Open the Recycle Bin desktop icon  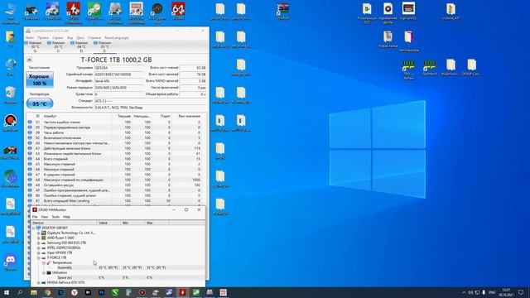11,95
